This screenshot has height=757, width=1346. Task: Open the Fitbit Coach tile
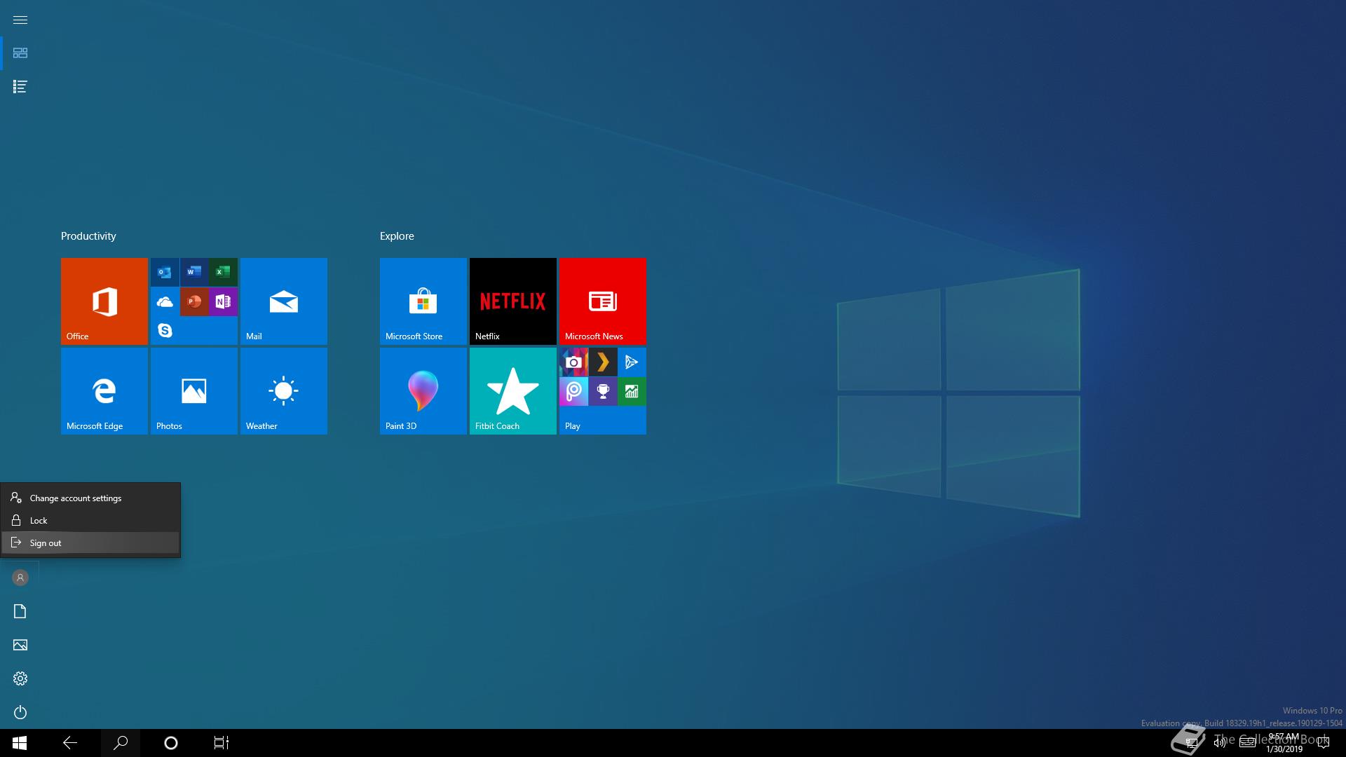pos(513,391)
